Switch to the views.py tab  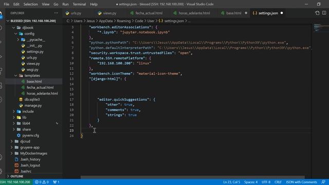coord(109,13)
